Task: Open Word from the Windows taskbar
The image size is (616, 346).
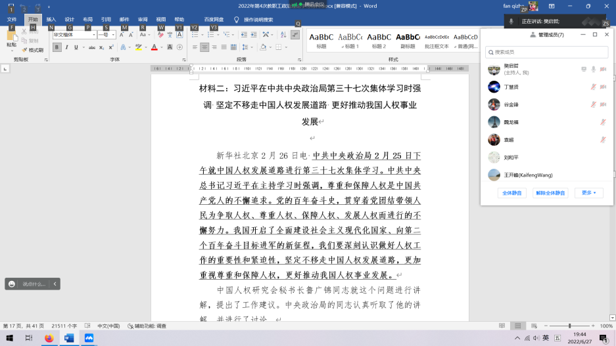Action: tap(69, 337)
